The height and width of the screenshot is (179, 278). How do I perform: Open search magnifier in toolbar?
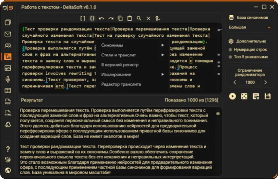click(139, 18)
